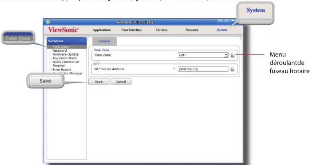
Task: Click the ViewSonic logo
Action: coord(63,30)
